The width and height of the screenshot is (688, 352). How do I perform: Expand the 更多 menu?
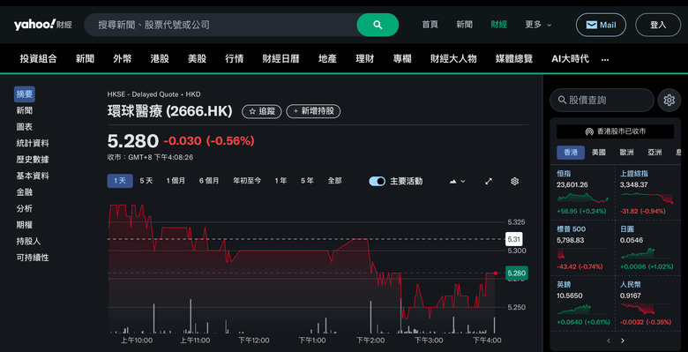point(538,25)
